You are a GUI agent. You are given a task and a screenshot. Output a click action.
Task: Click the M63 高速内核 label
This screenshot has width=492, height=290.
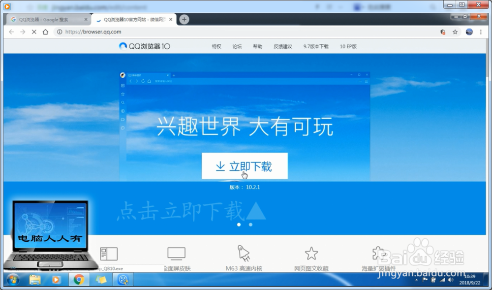click(x=244, y=269)
